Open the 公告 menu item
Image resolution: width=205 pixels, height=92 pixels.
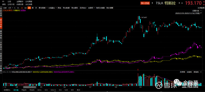point(9,2)
